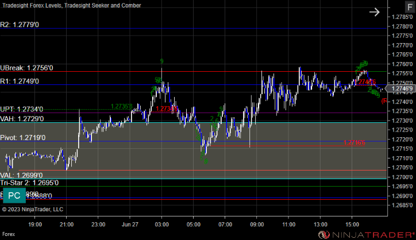This screenshot has width=416, height=240.
Task: Click the indicator title Tradesight Forex Levels
Action: pos(32,5)
